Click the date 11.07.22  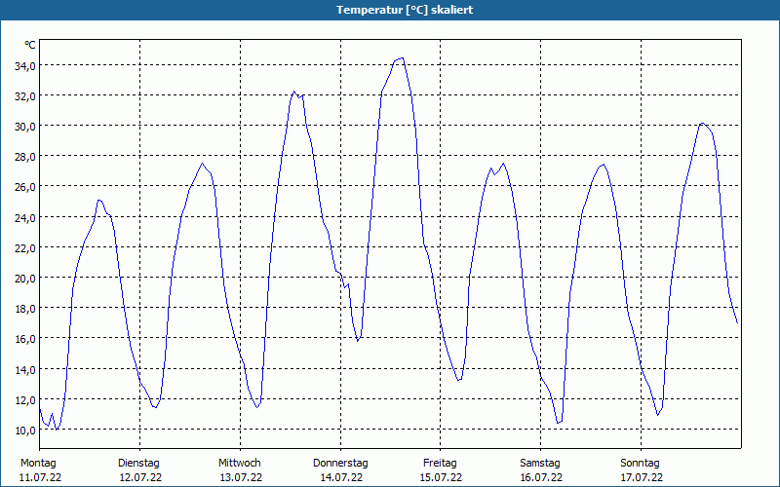pyautogui.click(x=40, y=477)
